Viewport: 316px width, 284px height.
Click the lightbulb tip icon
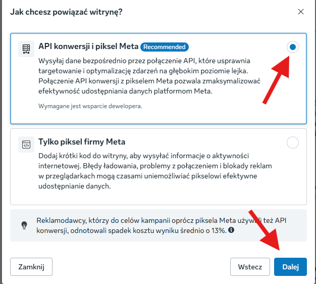(x=24, y=225)
